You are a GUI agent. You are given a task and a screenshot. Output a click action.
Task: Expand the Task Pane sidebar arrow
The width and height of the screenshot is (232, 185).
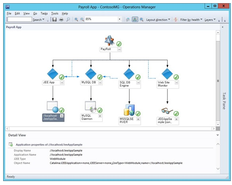pos(222,27)
